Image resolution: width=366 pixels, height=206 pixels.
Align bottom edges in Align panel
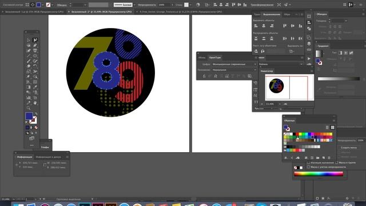click(300, 26)
